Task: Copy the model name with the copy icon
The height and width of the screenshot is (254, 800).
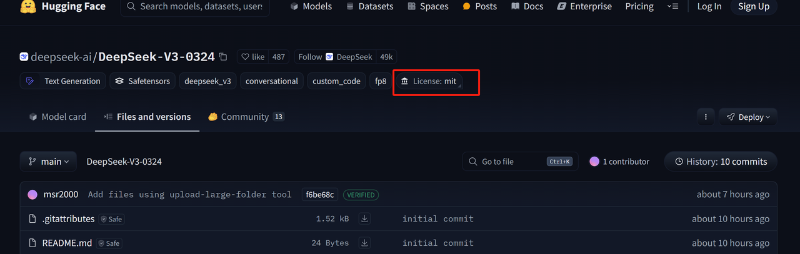Action: (223, 57)
